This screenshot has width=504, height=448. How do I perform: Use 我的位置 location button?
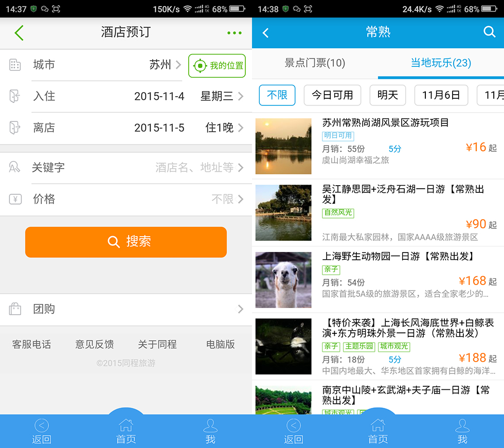(217, 65)
